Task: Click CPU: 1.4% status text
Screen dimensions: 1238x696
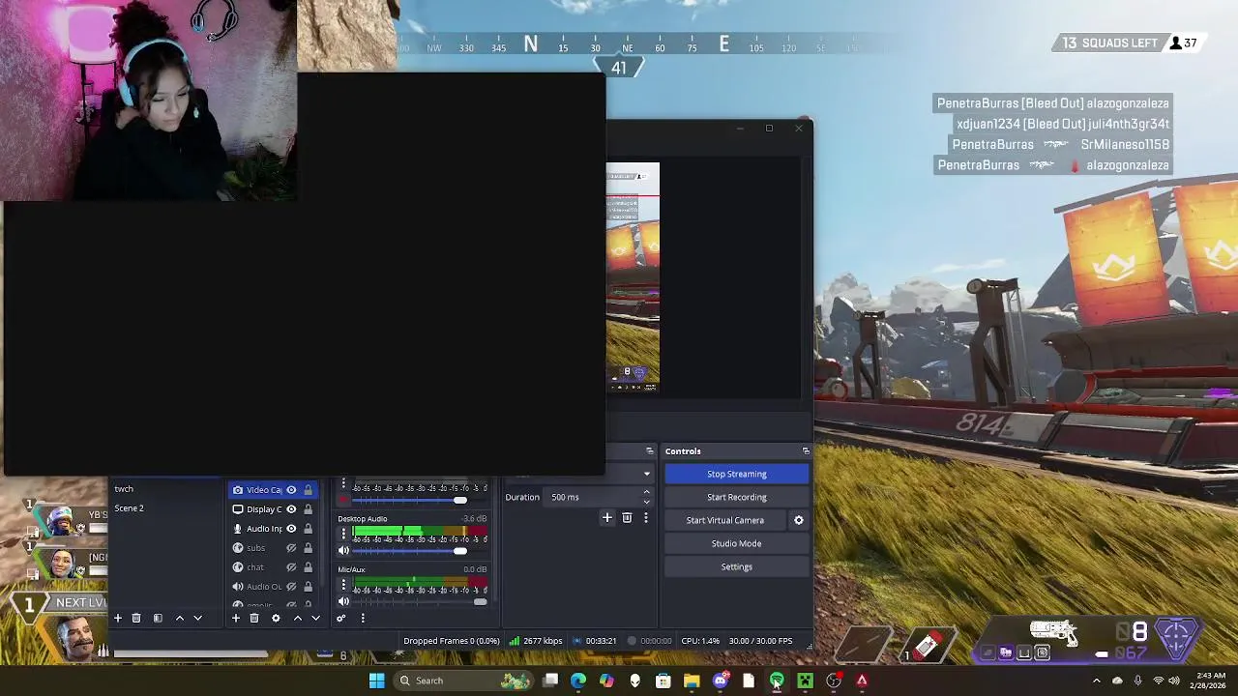Action: tap(700, 641)
